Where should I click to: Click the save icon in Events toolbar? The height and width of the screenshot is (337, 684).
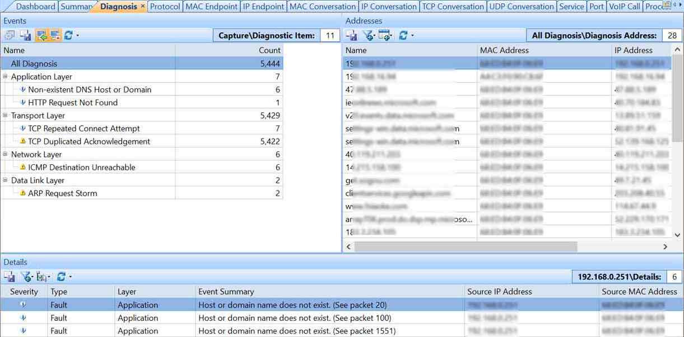(25, 35)
